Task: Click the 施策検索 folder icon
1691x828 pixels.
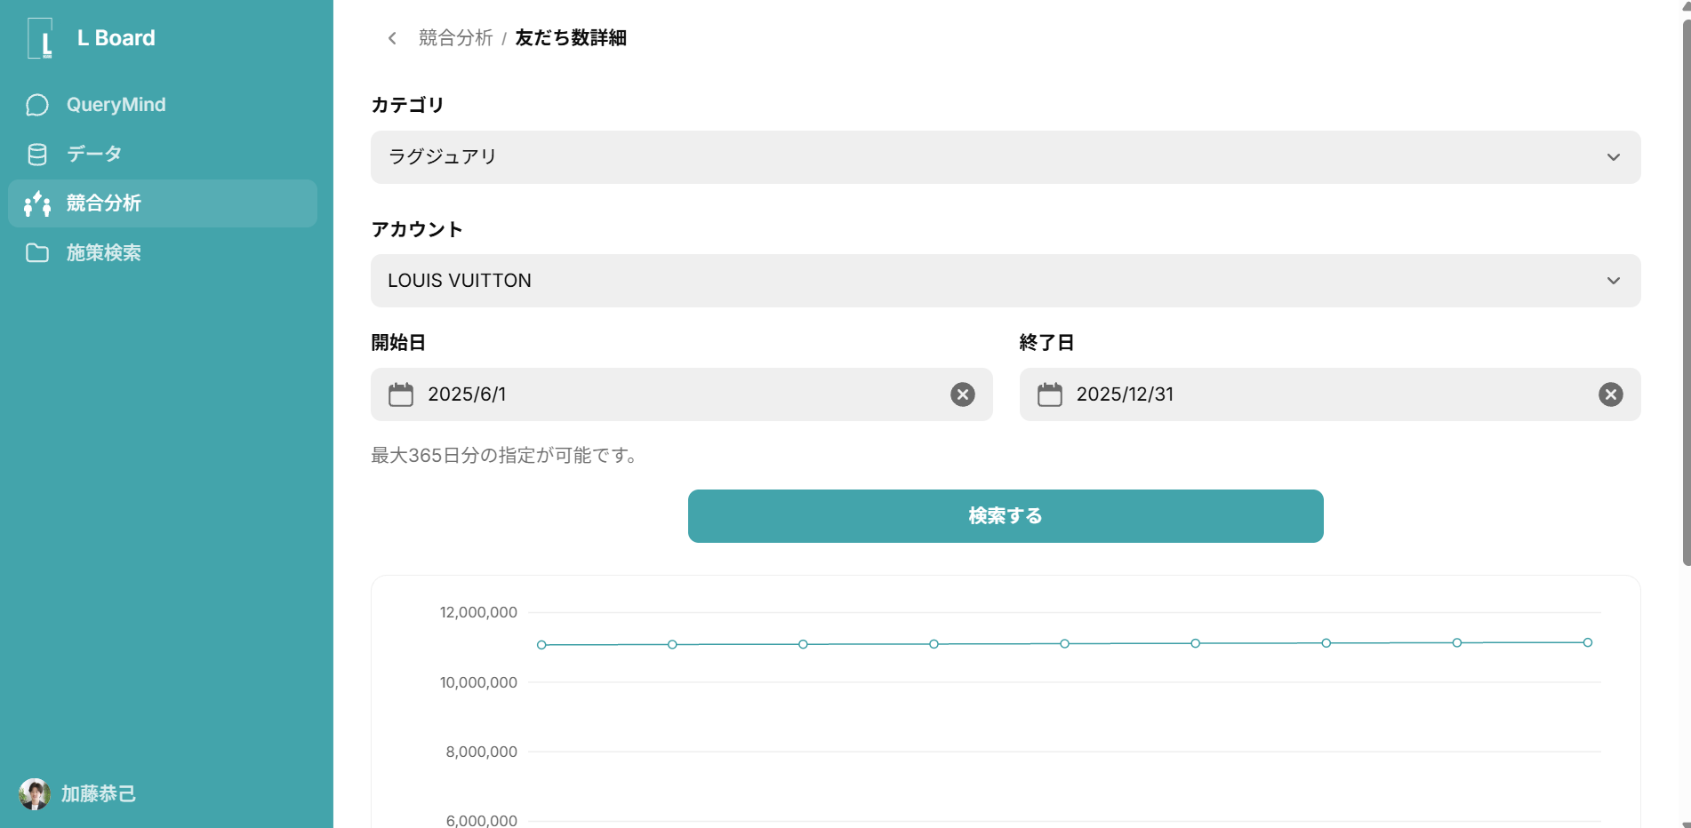Action: [x=37, y=253]
